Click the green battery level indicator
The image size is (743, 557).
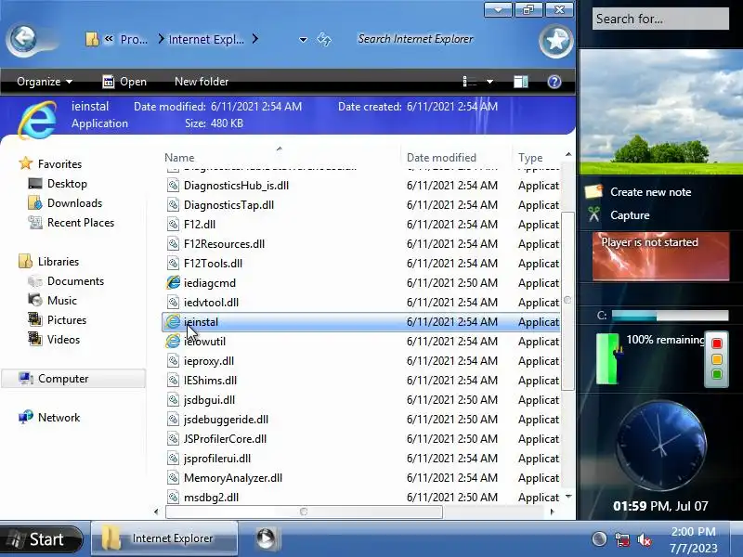(607, 358)
